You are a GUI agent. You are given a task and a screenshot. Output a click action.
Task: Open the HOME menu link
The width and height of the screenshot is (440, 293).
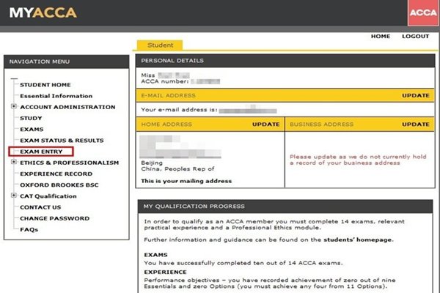click(x=380, y=36)
